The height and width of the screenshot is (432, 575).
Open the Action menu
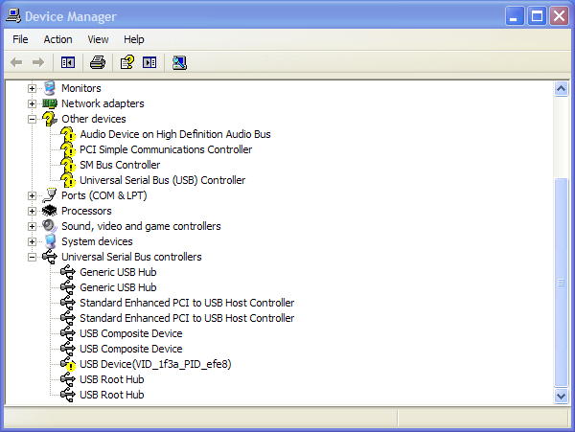point(57,39)
